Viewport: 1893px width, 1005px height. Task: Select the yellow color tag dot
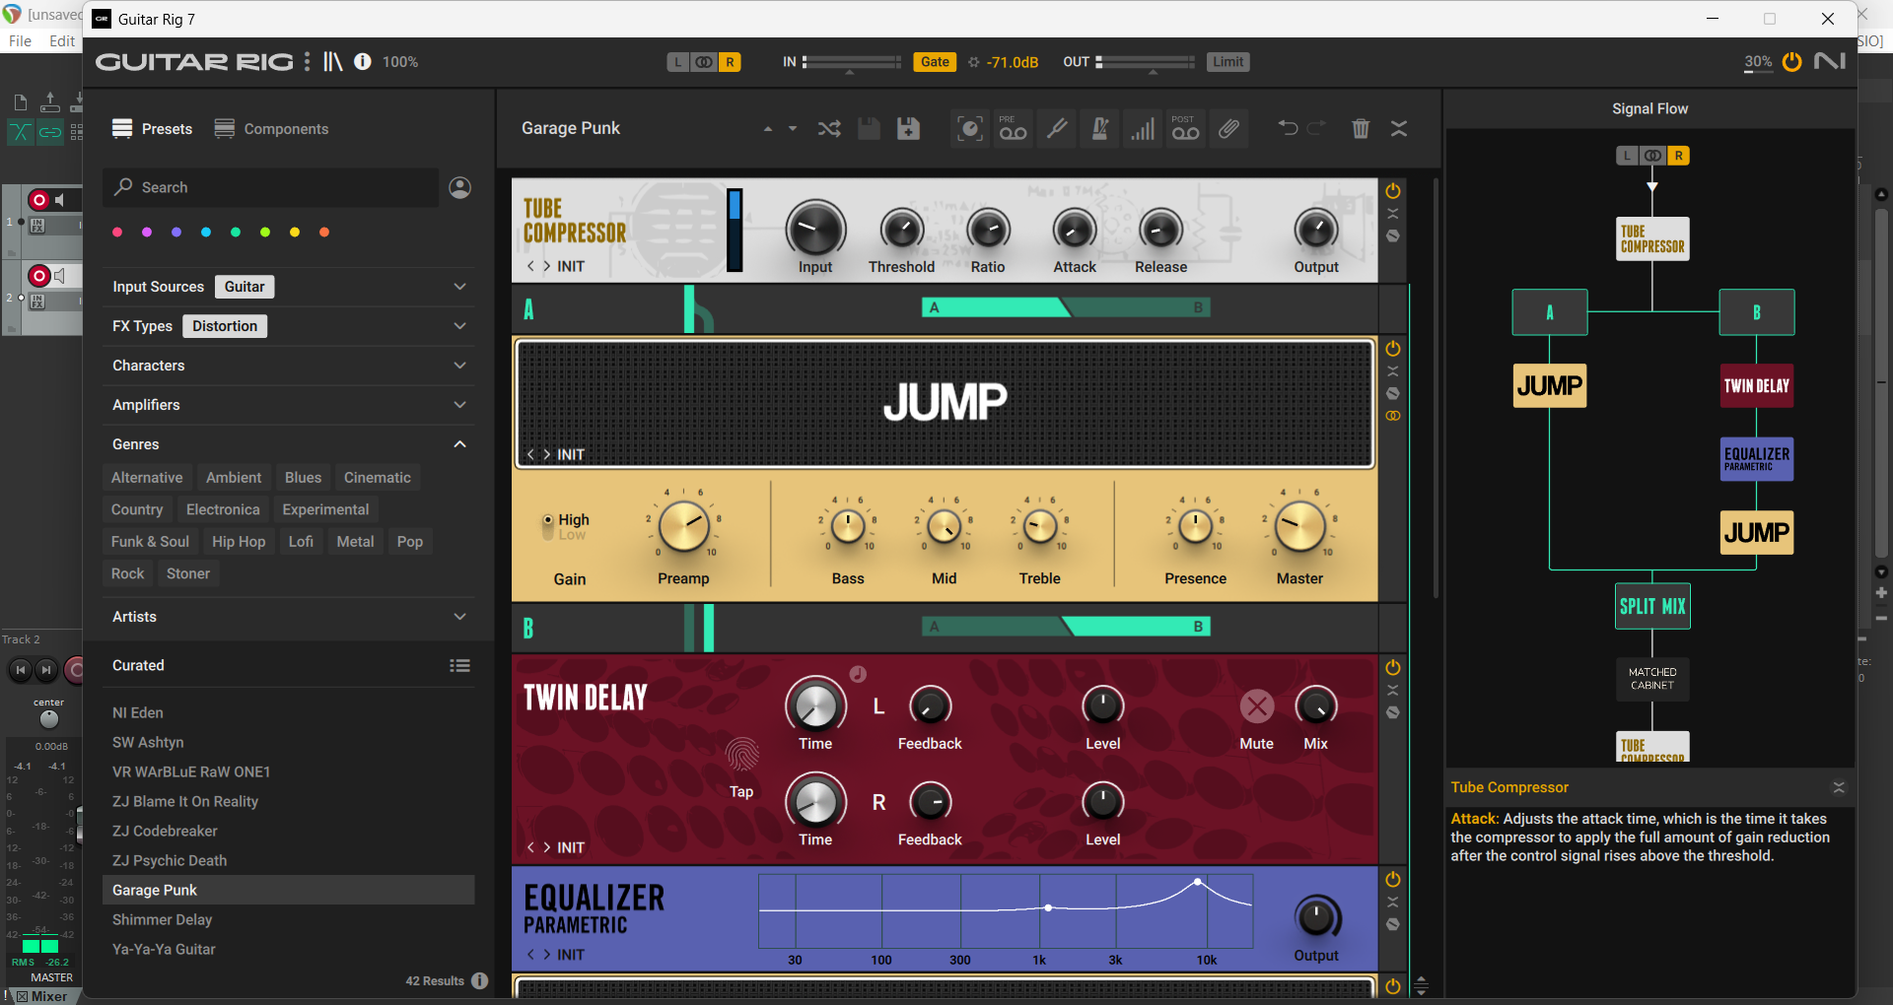coord(295,233)
